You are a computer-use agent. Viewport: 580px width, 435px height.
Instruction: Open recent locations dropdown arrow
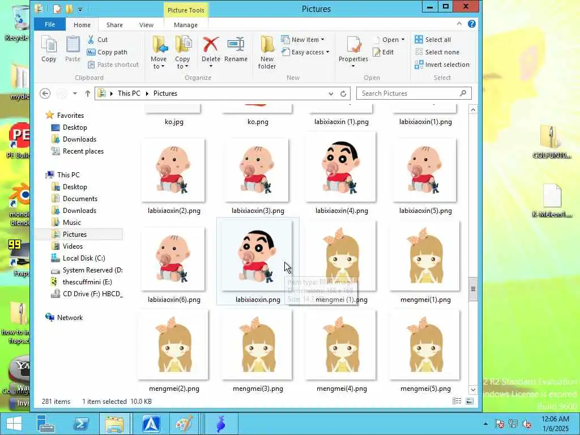point(75,93)
